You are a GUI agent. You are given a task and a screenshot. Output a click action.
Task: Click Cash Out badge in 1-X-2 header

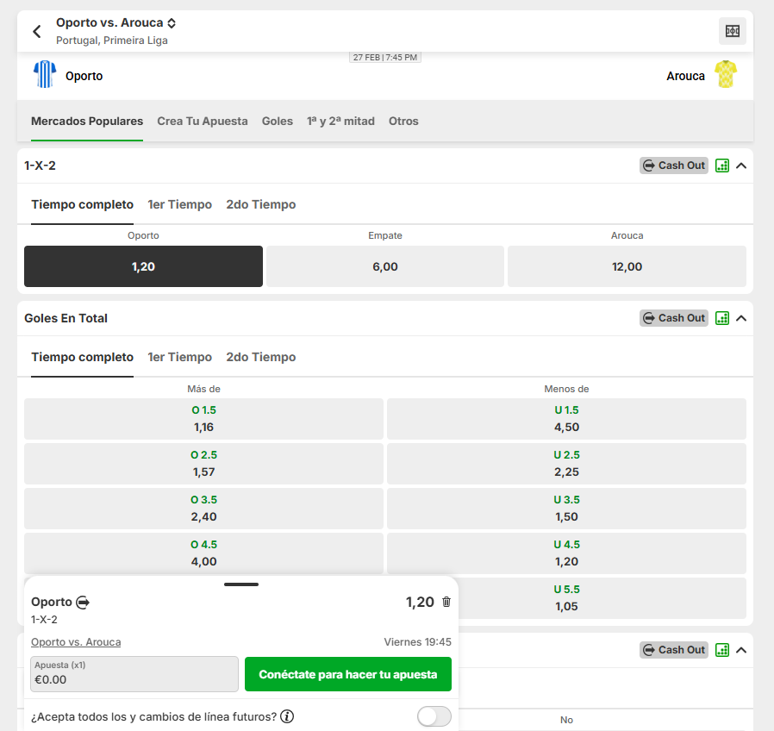[x=673, y=166]
